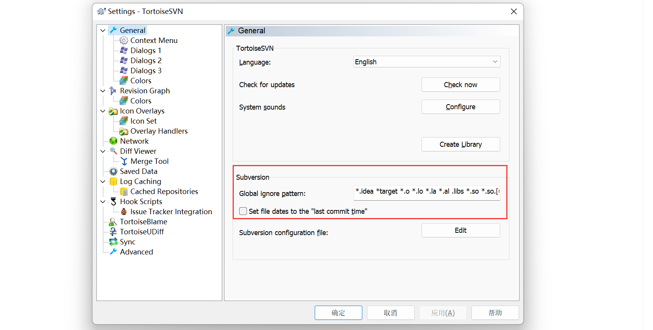Collapse the Diff Viewer tree node
This screenshot has height=330, width=653.
[x=103, y=151]
